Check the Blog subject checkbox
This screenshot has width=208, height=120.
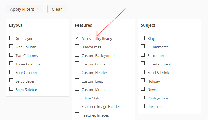pyautogui.click(x=143, y=38)
